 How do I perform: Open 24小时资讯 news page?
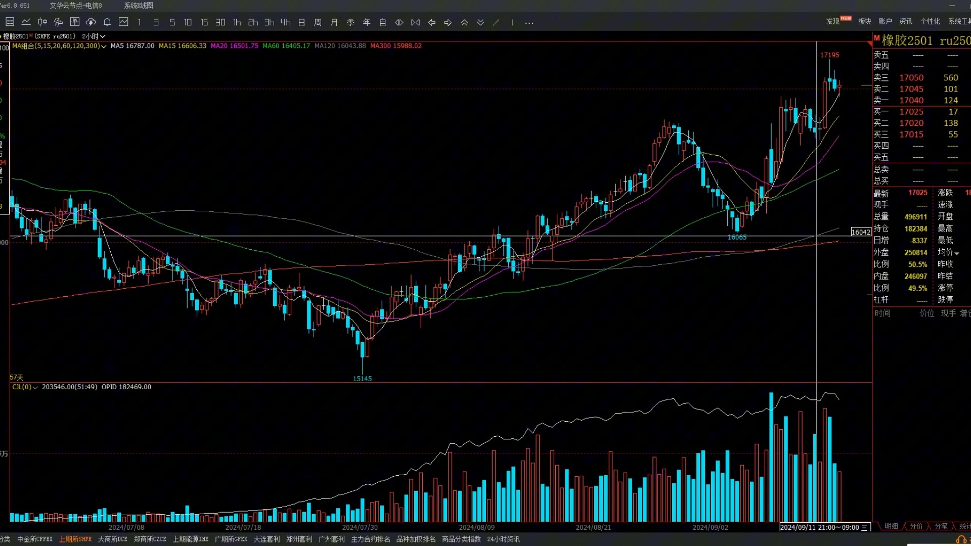tap(503, 539)
